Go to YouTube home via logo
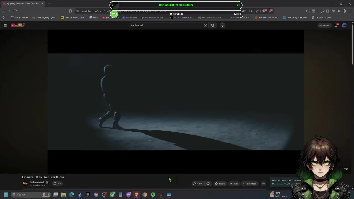Screen dimensions: 354x199 [x=18, y=25]
